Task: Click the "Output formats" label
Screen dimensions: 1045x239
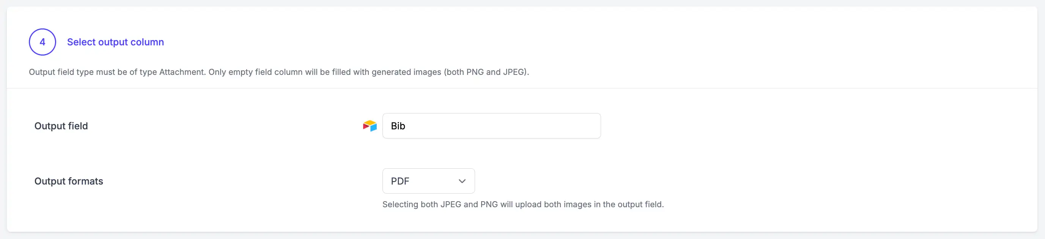Action: coord(69,181)
